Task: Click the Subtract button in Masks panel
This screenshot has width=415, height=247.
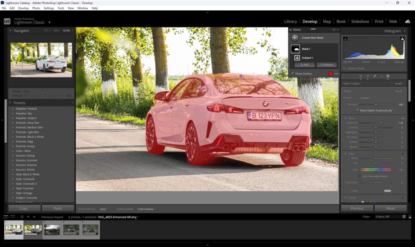Action: pyautogui.click(x=326, y=65)
